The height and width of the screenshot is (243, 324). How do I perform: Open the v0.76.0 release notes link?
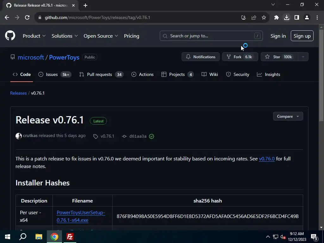[267, 159]
